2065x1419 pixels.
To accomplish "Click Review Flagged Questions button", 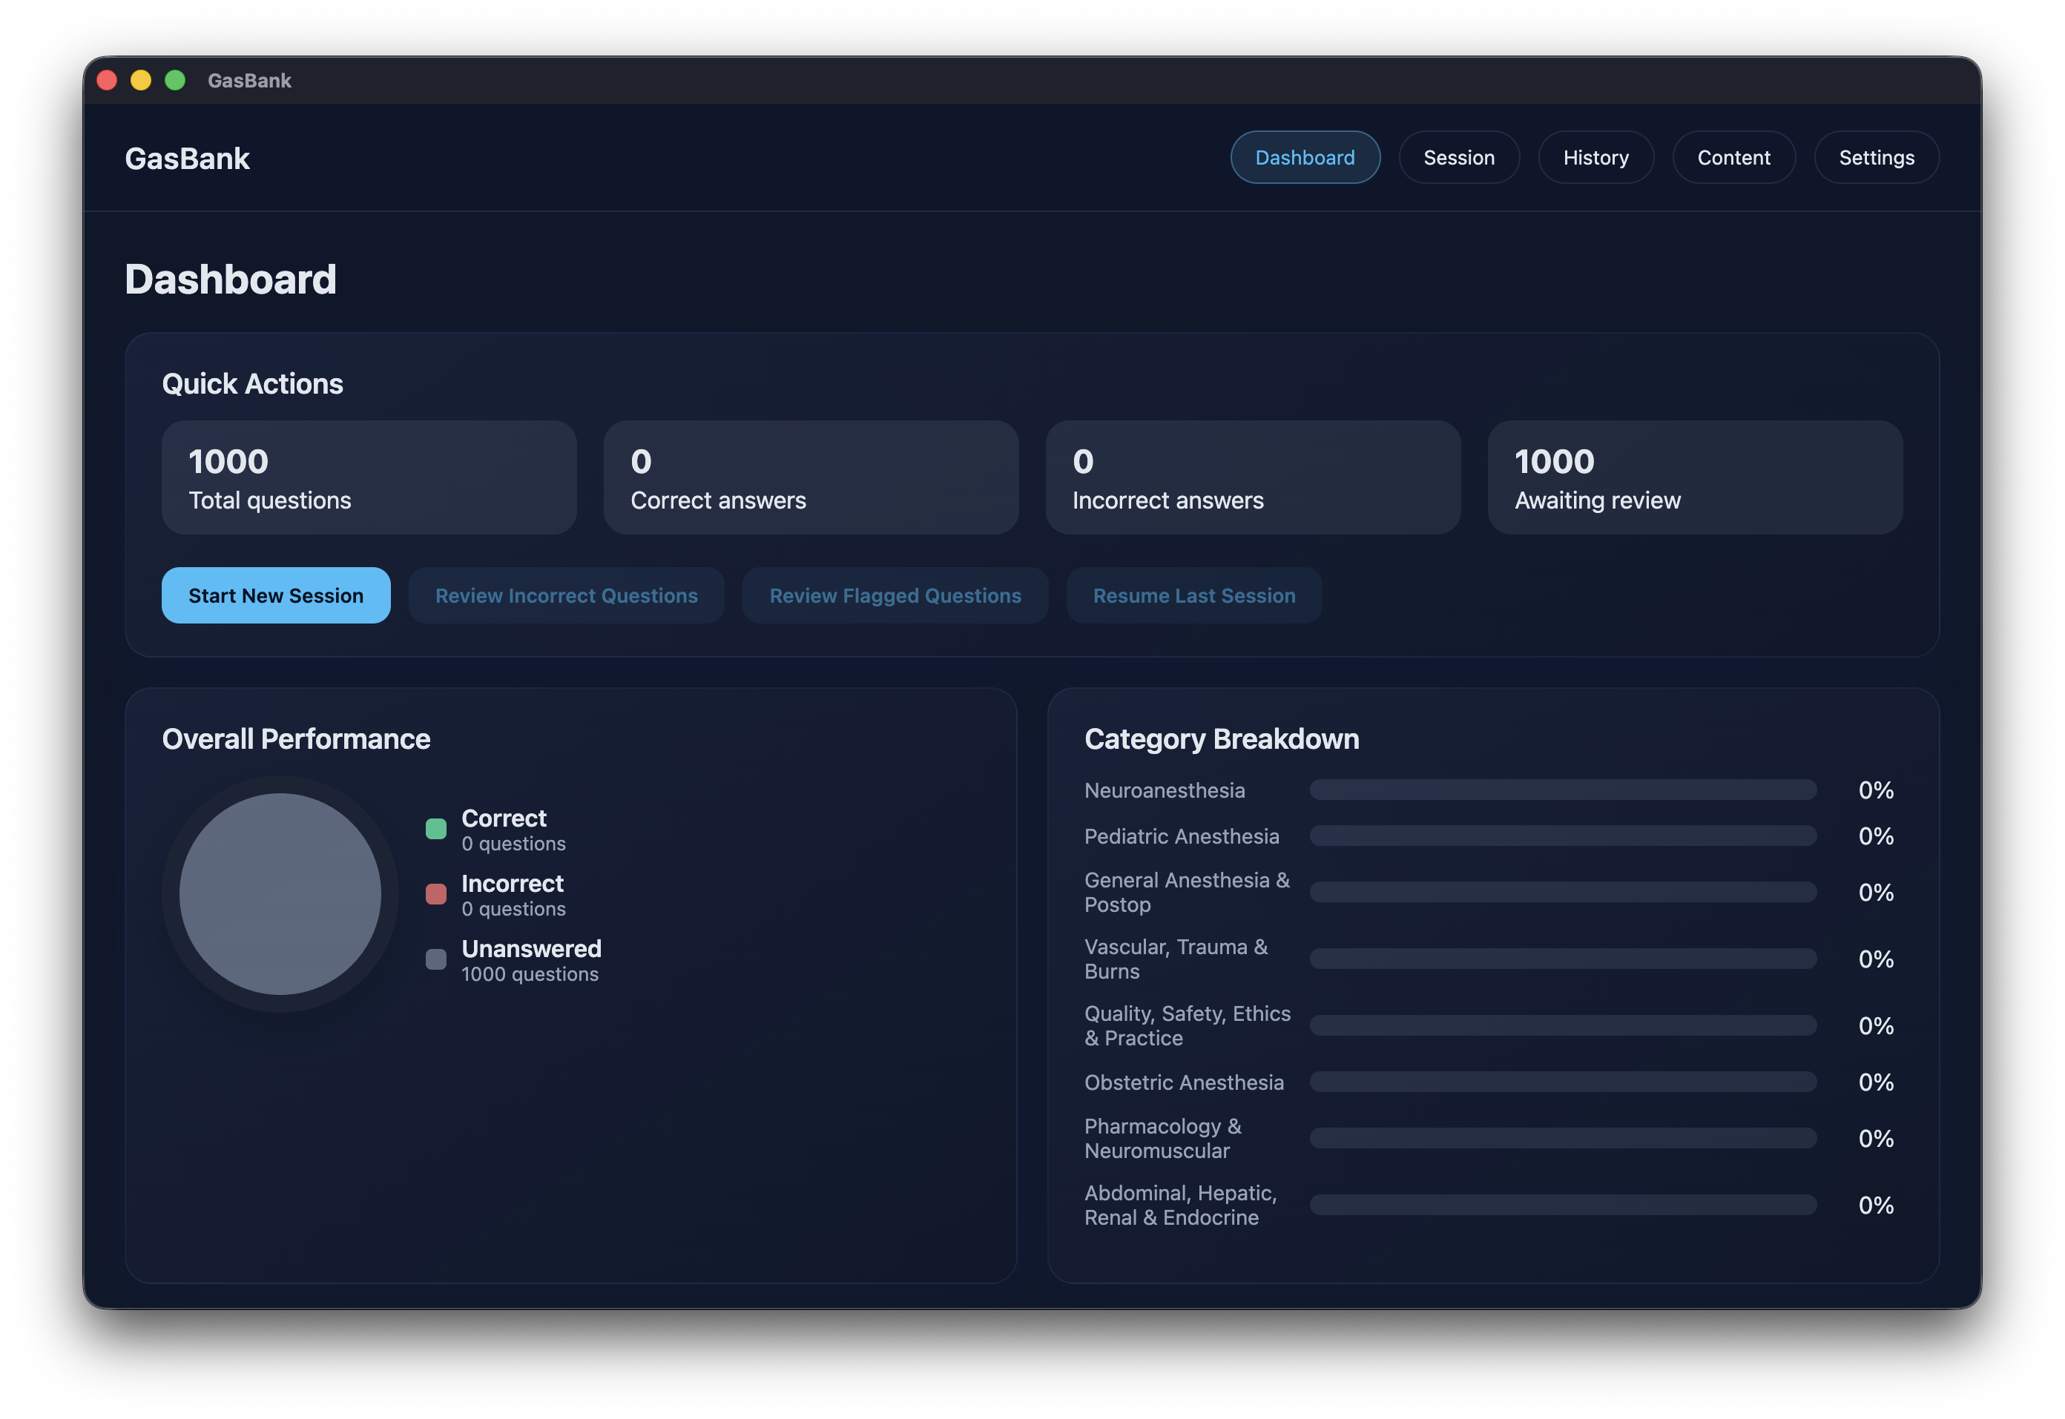I will coord(895,595).
